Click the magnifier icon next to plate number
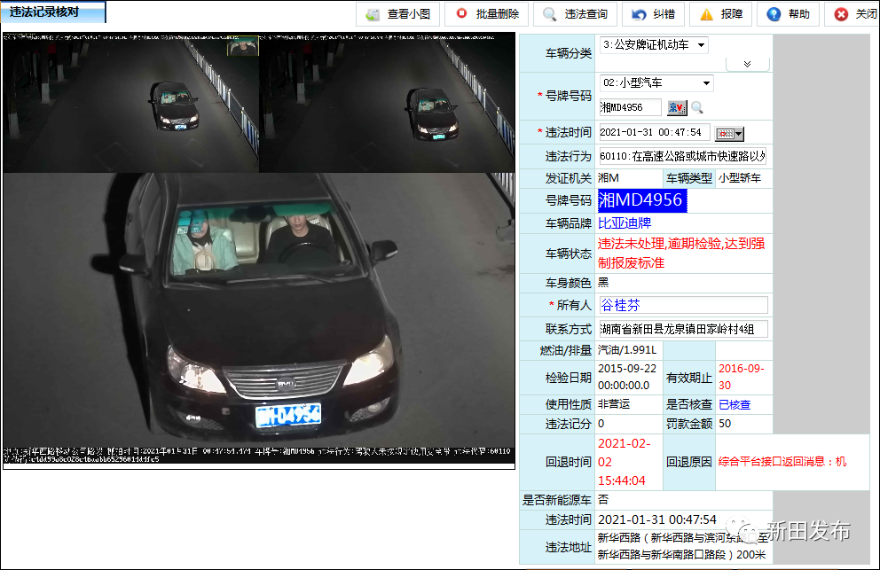Viewport: 880px width, 570px height. tap(697, 108)
